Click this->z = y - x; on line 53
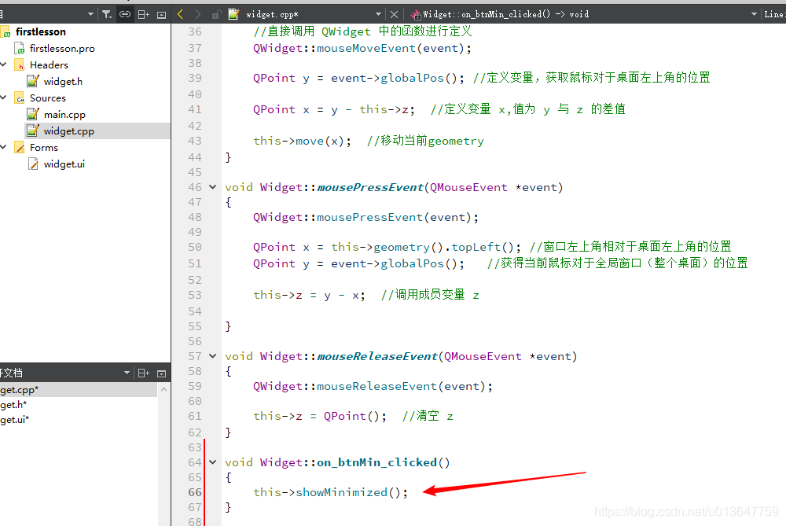Image resolution: width=786 pixels, height=526 pixels. tap(309, 296)
